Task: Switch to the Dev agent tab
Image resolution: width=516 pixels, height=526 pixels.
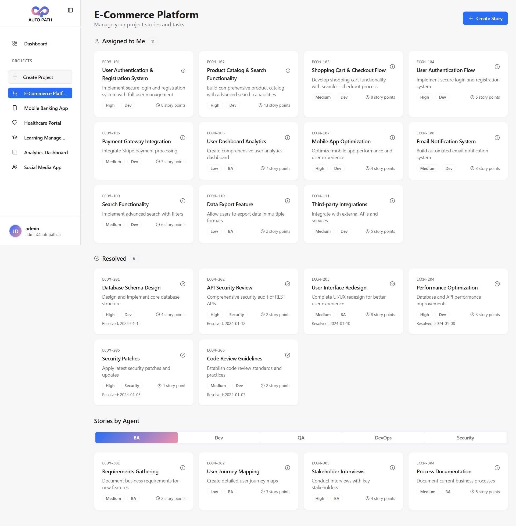Action: coord(218,437)
